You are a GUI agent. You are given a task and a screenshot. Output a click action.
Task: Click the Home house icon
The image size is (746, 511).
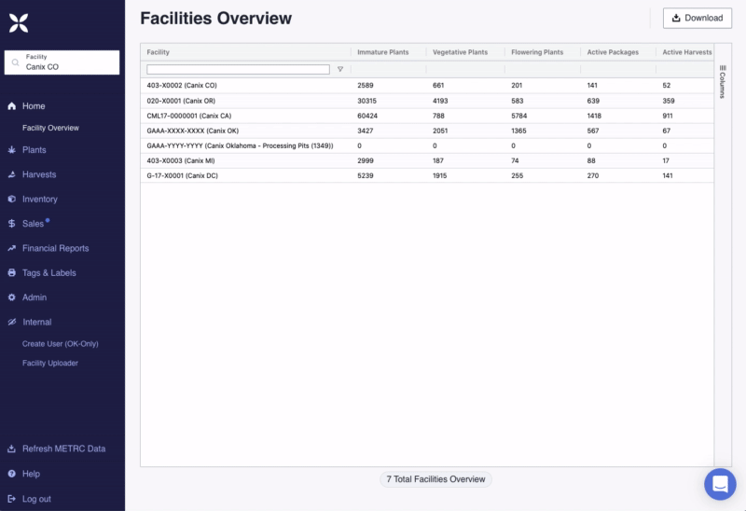[12, 106]
